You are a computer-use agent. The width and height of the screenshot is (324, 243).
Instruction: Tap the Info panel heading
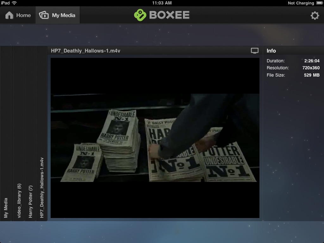(x=271, y=51)
